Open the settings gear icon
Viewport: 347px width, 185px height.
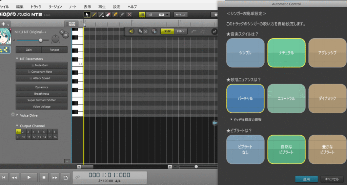[215, 15]
